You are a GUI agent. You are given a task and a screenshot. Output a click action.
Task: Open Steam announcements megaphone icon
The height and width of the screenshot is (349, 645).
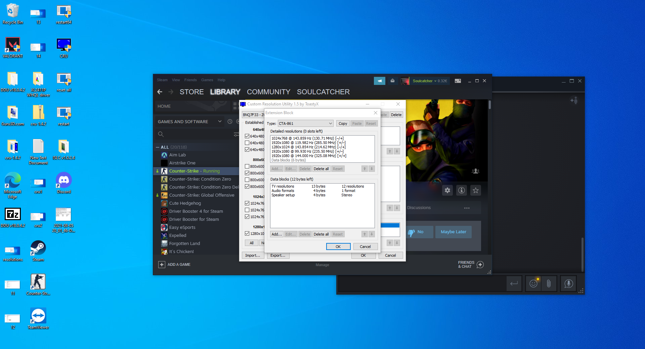[x=379, y=81]
